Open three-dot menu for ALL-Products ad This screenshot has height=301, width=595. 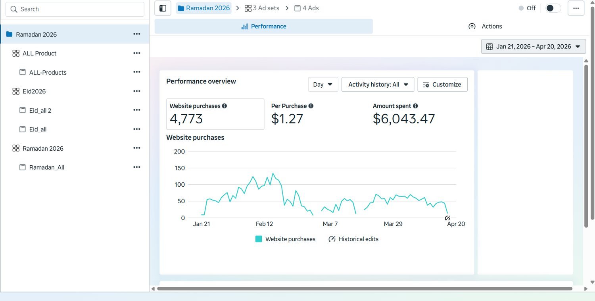coord(137,72)
